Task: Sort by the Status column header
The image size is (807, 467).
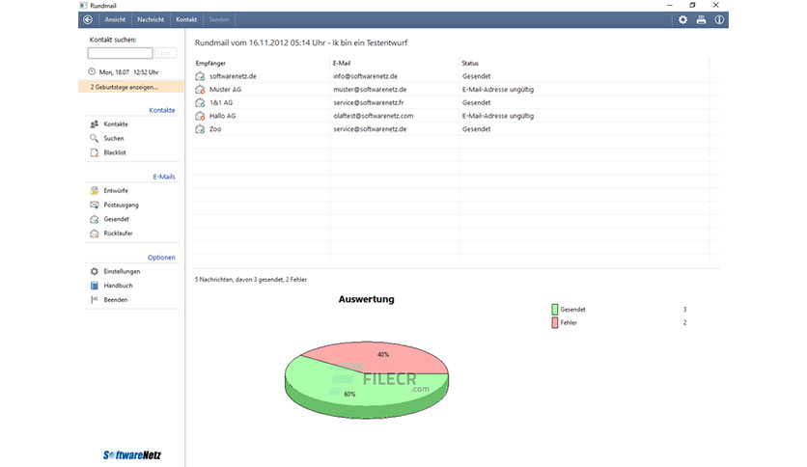Action: coord(470,64)
